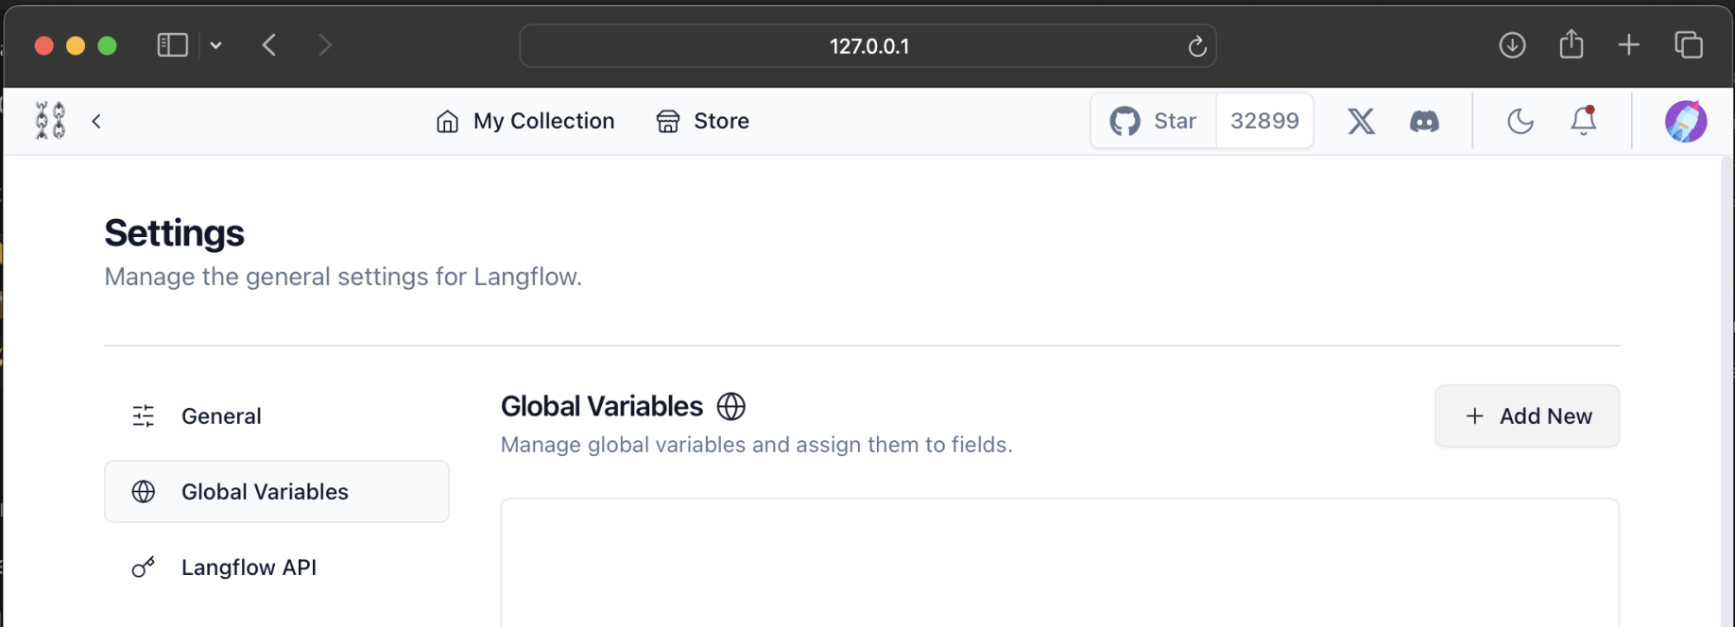Open the Store tab

[x=703, y=121]
